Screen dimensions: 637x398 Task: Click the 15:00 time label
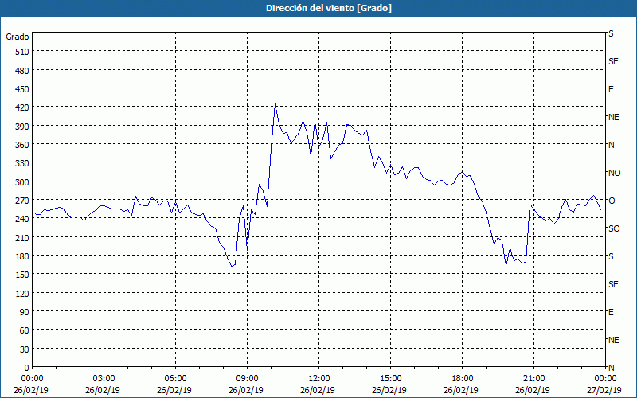390,379
